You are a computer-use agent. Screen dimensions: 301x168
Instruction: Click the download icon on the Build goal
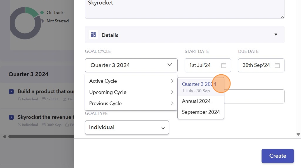point(65,99)
